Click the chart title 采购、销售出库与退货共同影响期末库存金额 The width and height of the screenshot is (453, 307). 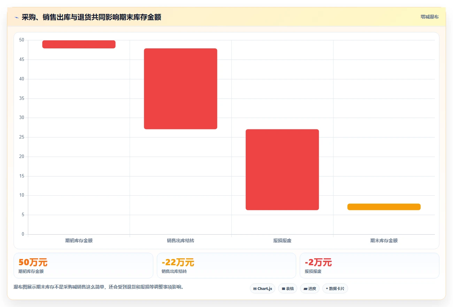pos(91,17)
